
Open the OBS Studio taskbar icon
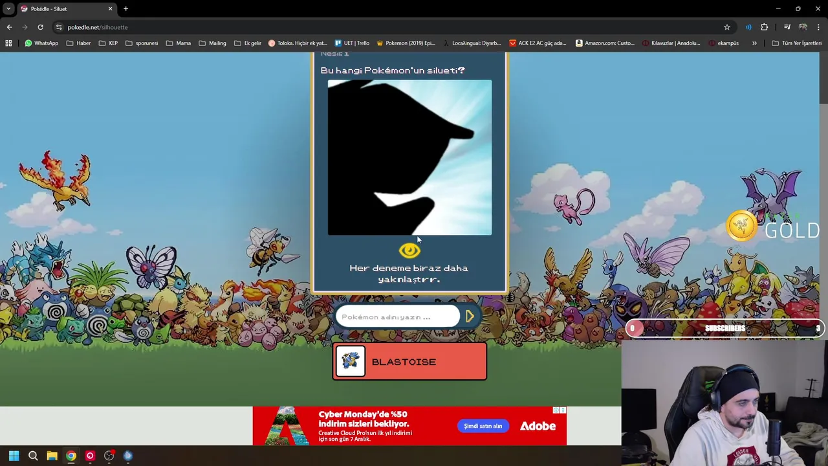(109, 456)
